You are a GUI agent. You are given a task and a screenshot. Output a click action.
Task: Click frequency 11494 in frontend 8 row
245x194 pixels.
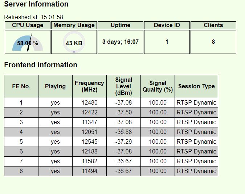[x=89, y=171]
